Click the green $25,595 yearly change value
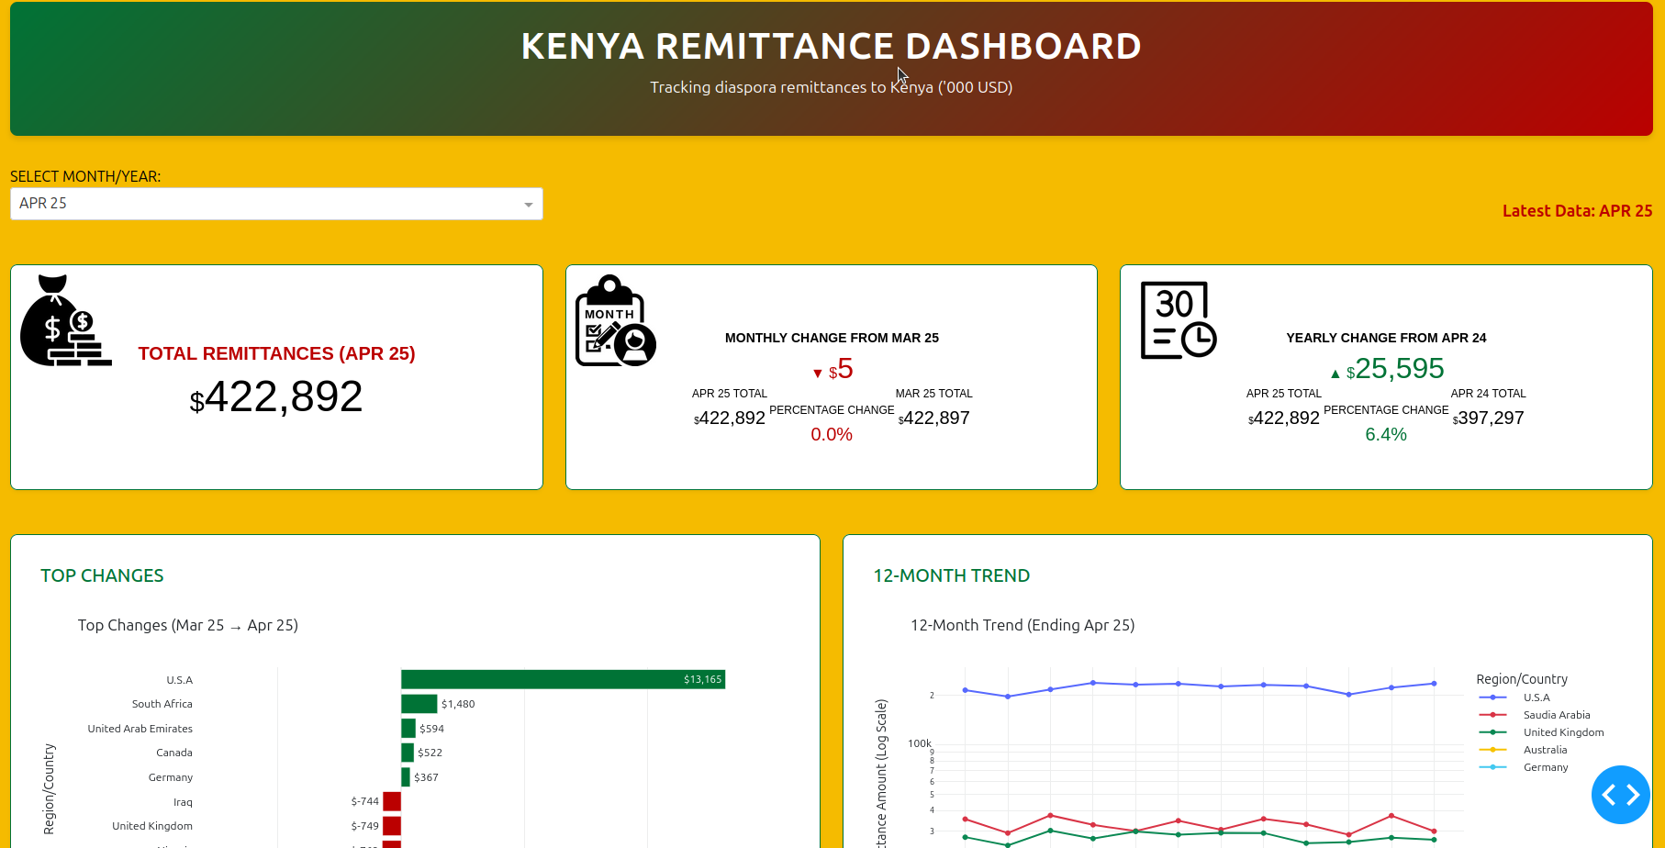1665x848 pixels. coord(1395,369)
